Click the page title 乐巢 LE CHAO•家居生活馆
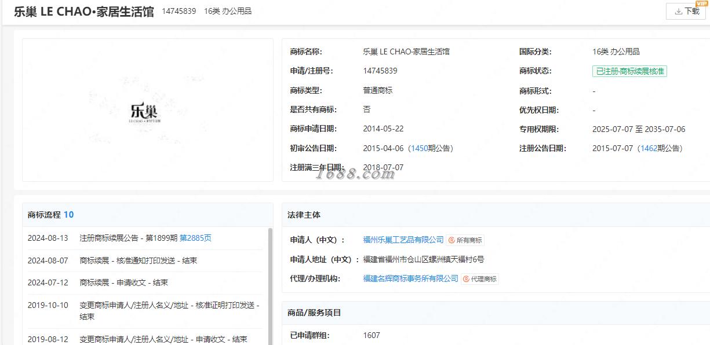This screenshot has width=710, height=345. tap(84, 12)
